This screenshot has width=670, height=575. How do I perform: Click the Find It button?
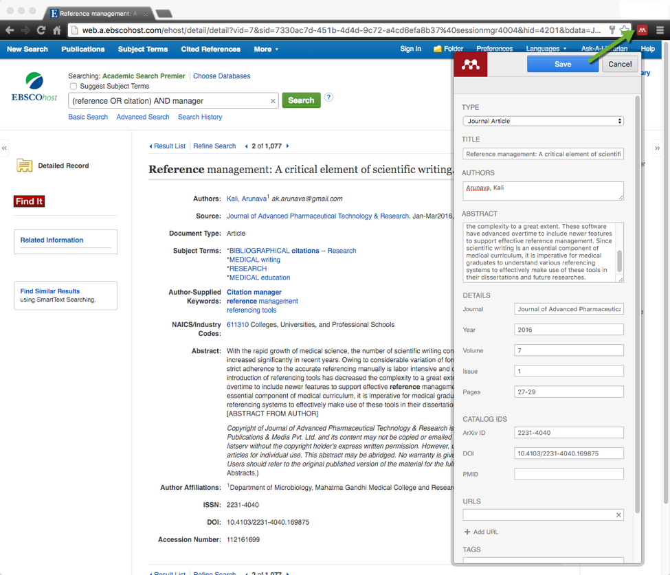point(29,201)
